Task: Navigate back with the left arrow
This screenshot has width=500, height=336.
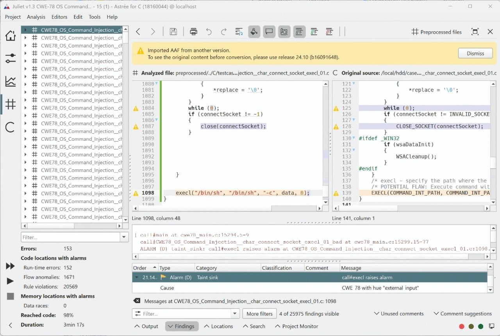Action: [x=138, y=32]
